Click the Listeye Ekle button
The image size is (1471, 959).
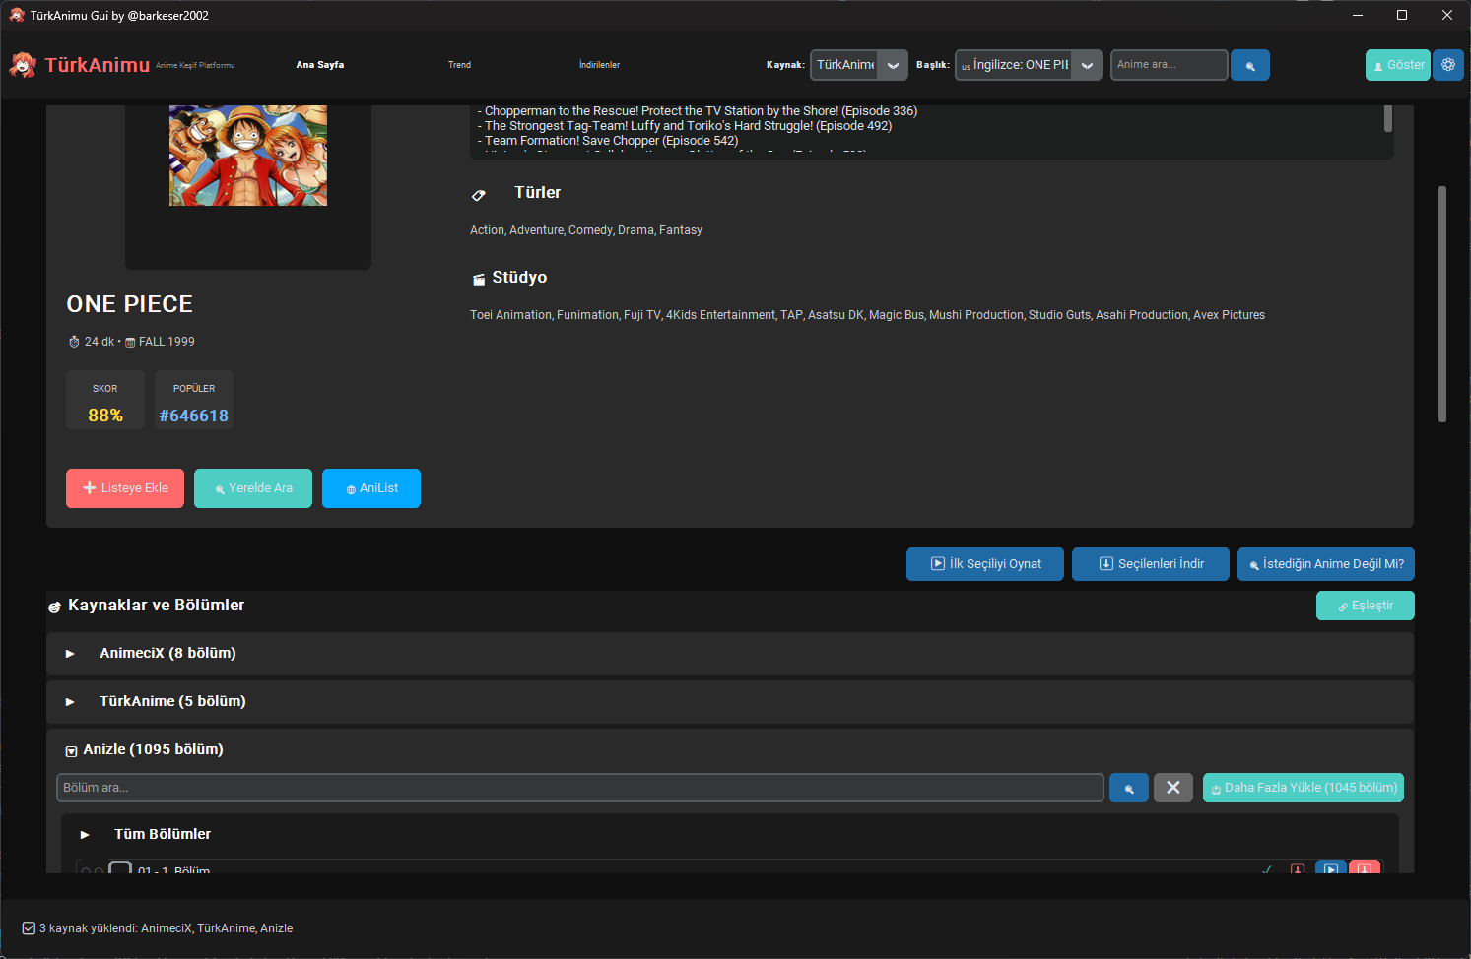[125, 488]
